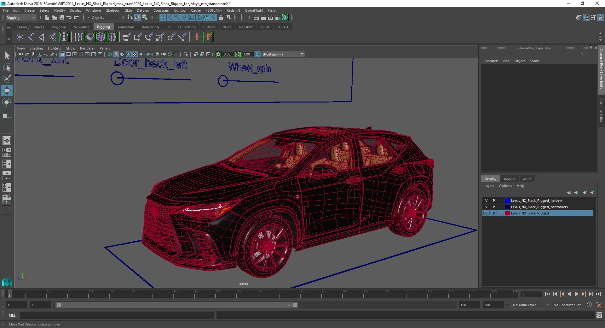Create layer from selected objects
605x328 pixels.
pos(592,192)
